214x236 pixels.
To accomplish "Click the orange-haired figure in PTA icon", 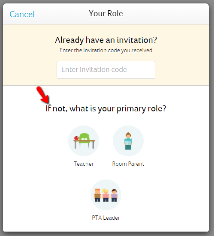I will [97, 195].
